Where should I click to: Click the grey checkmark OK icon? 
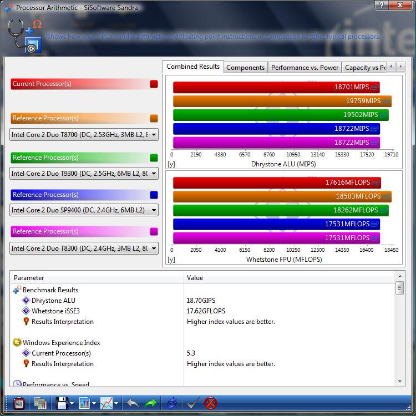[x=192, y=404]
